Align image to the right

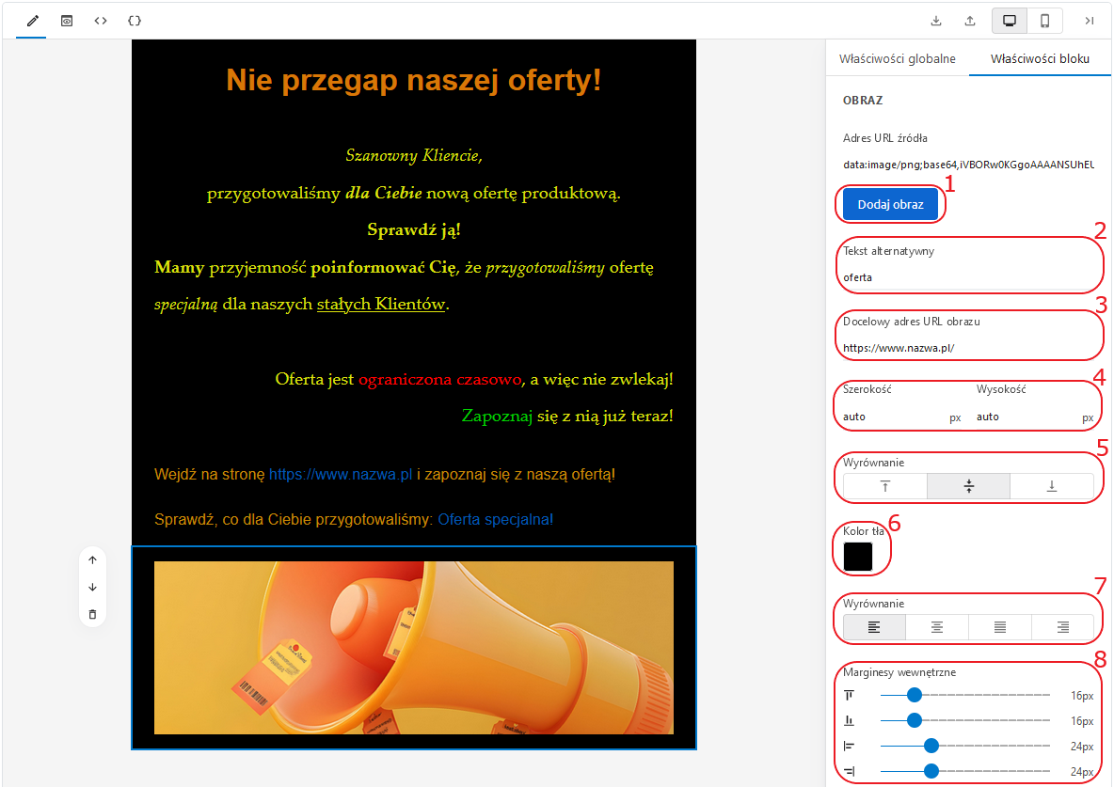(1062, 626)
